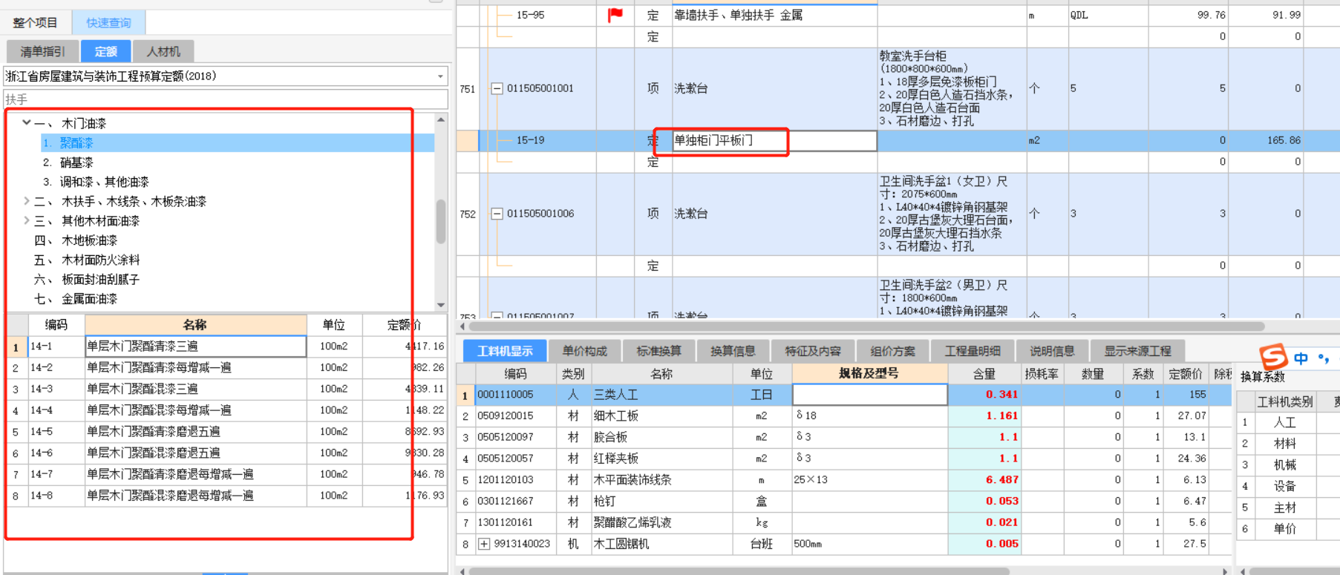Select the 说明信息 tab
The height and width of the screenshot is (575, 1340).
[x=1052, y=351]
